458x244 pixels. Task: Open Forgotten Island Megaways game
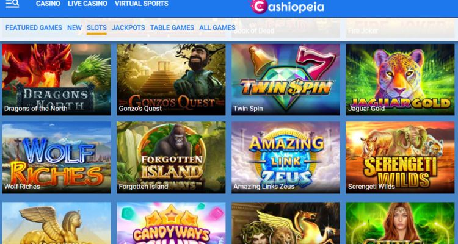(x=171, y=157)
